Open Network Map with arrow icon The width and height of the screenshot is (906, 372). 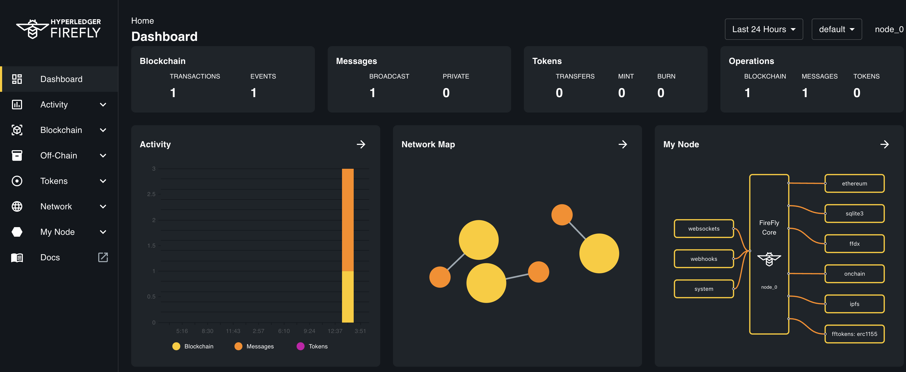click(622, 145)
